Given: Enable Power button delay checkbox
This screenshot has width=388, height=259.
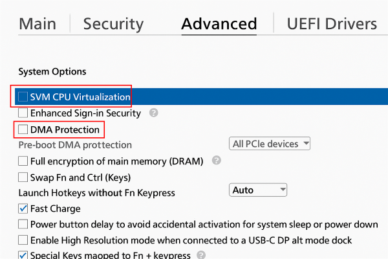Looking at the screenshot, I should [x=23, y=224].
